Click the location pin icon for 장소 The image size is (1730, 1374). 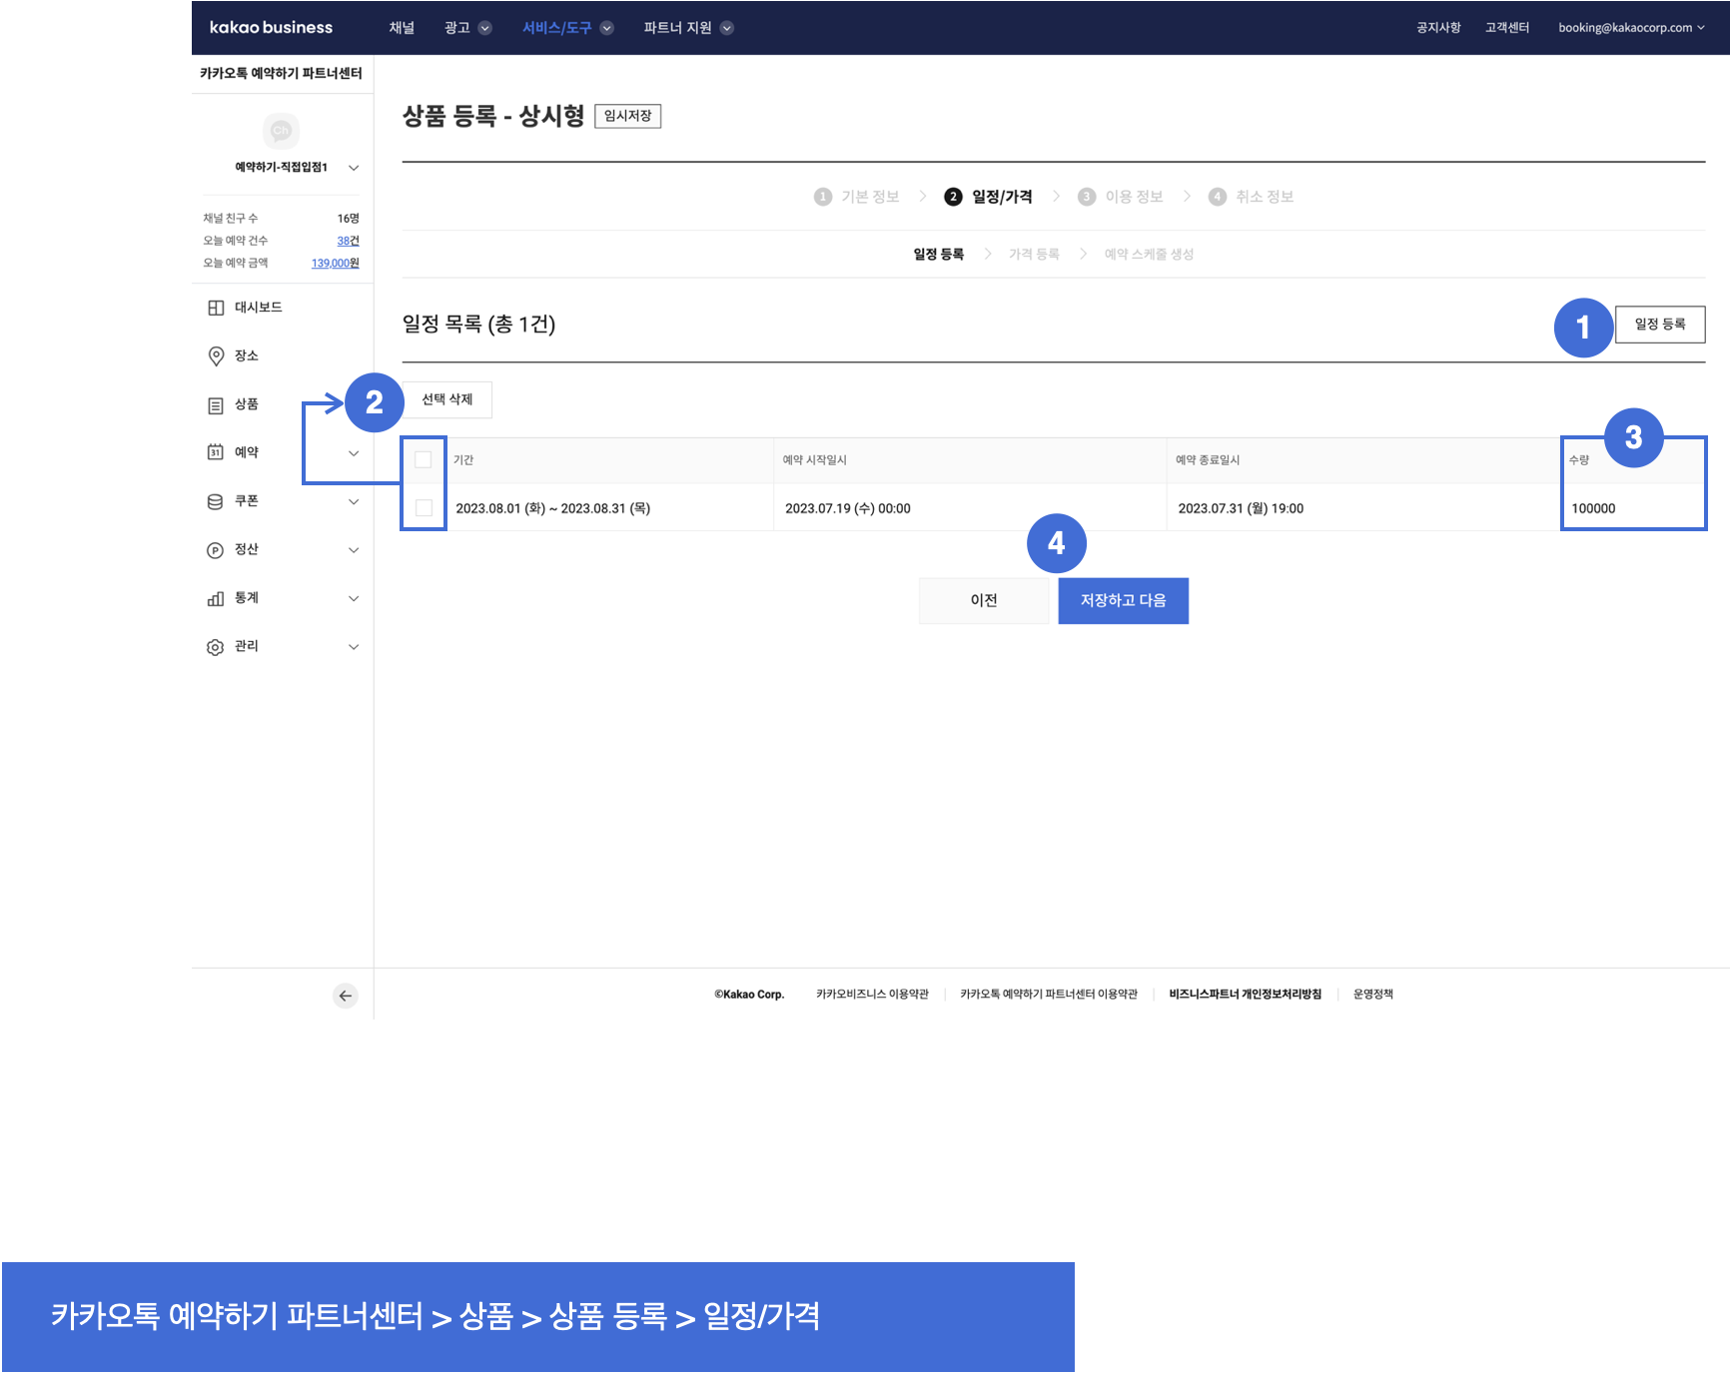pyautogui.click(x=216, y=356)
